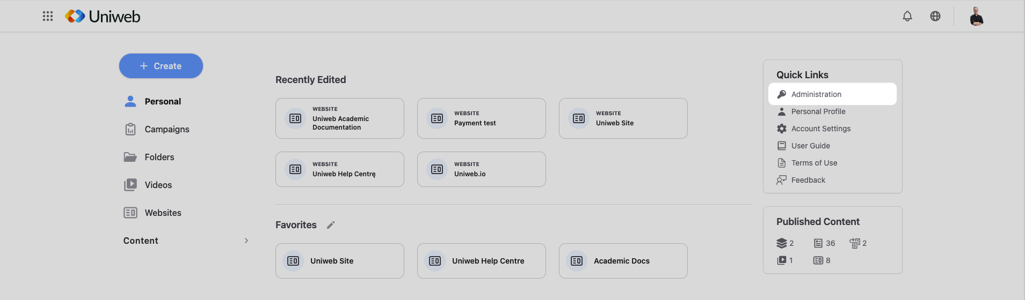Viewport: 1025px width, 300px height.
Task: Click the published videos count icon
Action: 782,260
